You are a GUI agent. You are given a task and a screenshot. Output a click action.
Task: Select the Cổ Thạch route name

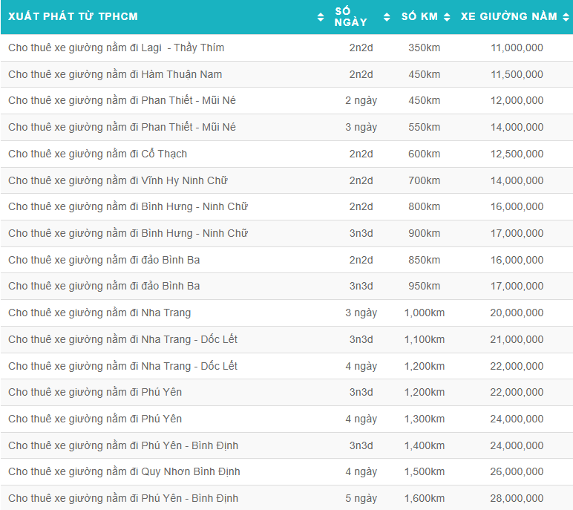(97, 154)
